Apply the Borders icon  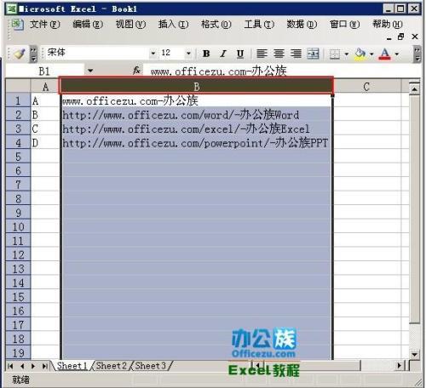(x=335, y=54)
